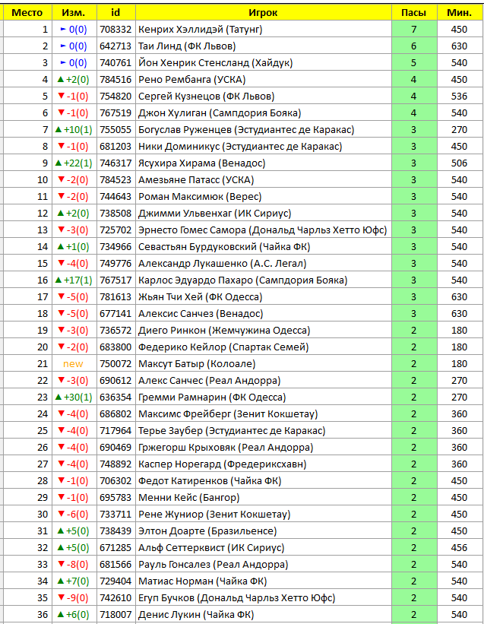Image resolution: width=484 pixels, height=624 pixels.
Task: Select player cell 'Каспер Норегард (Фредериксхавн)'
Action: [264, 464]
